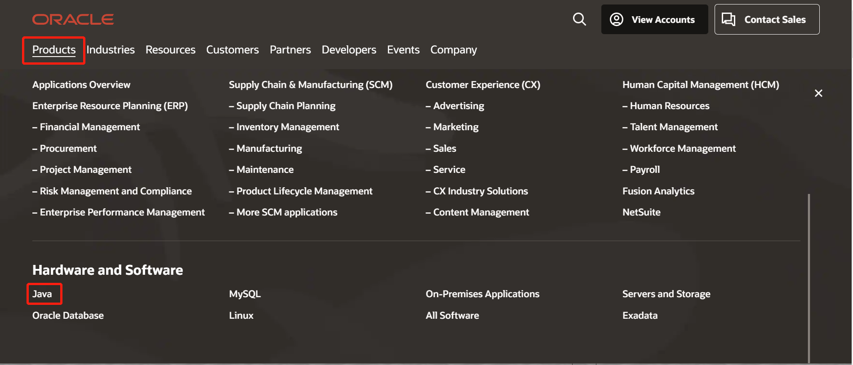Open Customer Experience (CX) link
The height and width of the screenshot is (365, 853).
click(483, 85)
